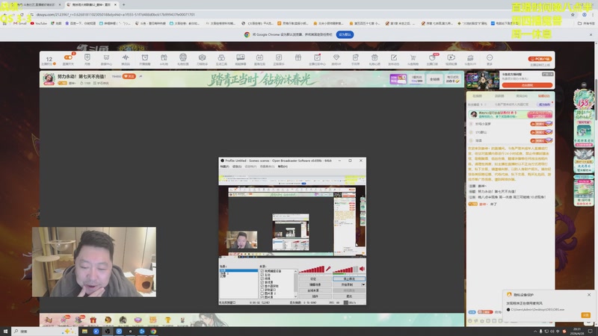The image size is (598, 336).
Task: Open the camera icon in the streamer toolbar
Action: [x=202, y=57]
